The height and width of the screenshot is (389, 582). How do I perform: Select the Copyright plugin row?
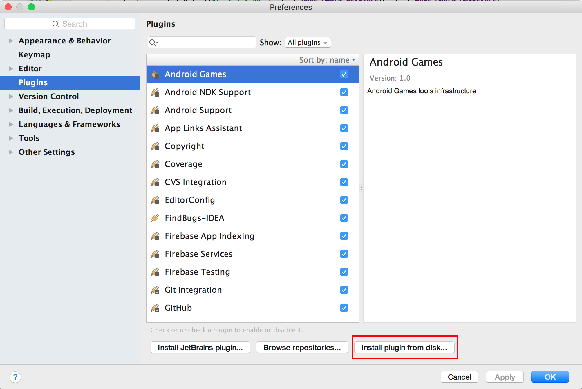point(253,146)
